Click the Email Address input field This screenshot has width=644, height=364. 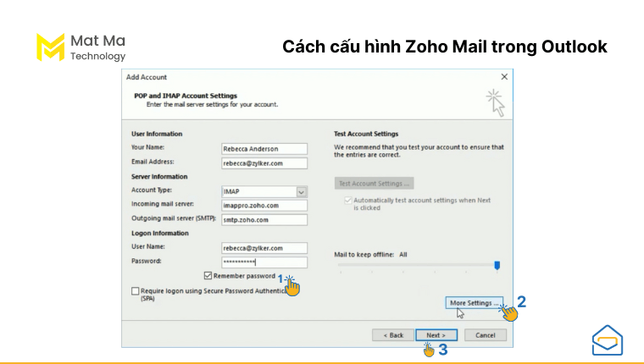(x=264, y=163)
